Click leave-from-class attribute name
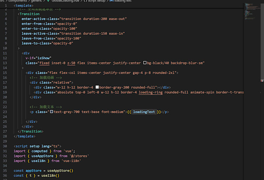The width and height of the screenshot is (264, 180). [x=37, y=38]
